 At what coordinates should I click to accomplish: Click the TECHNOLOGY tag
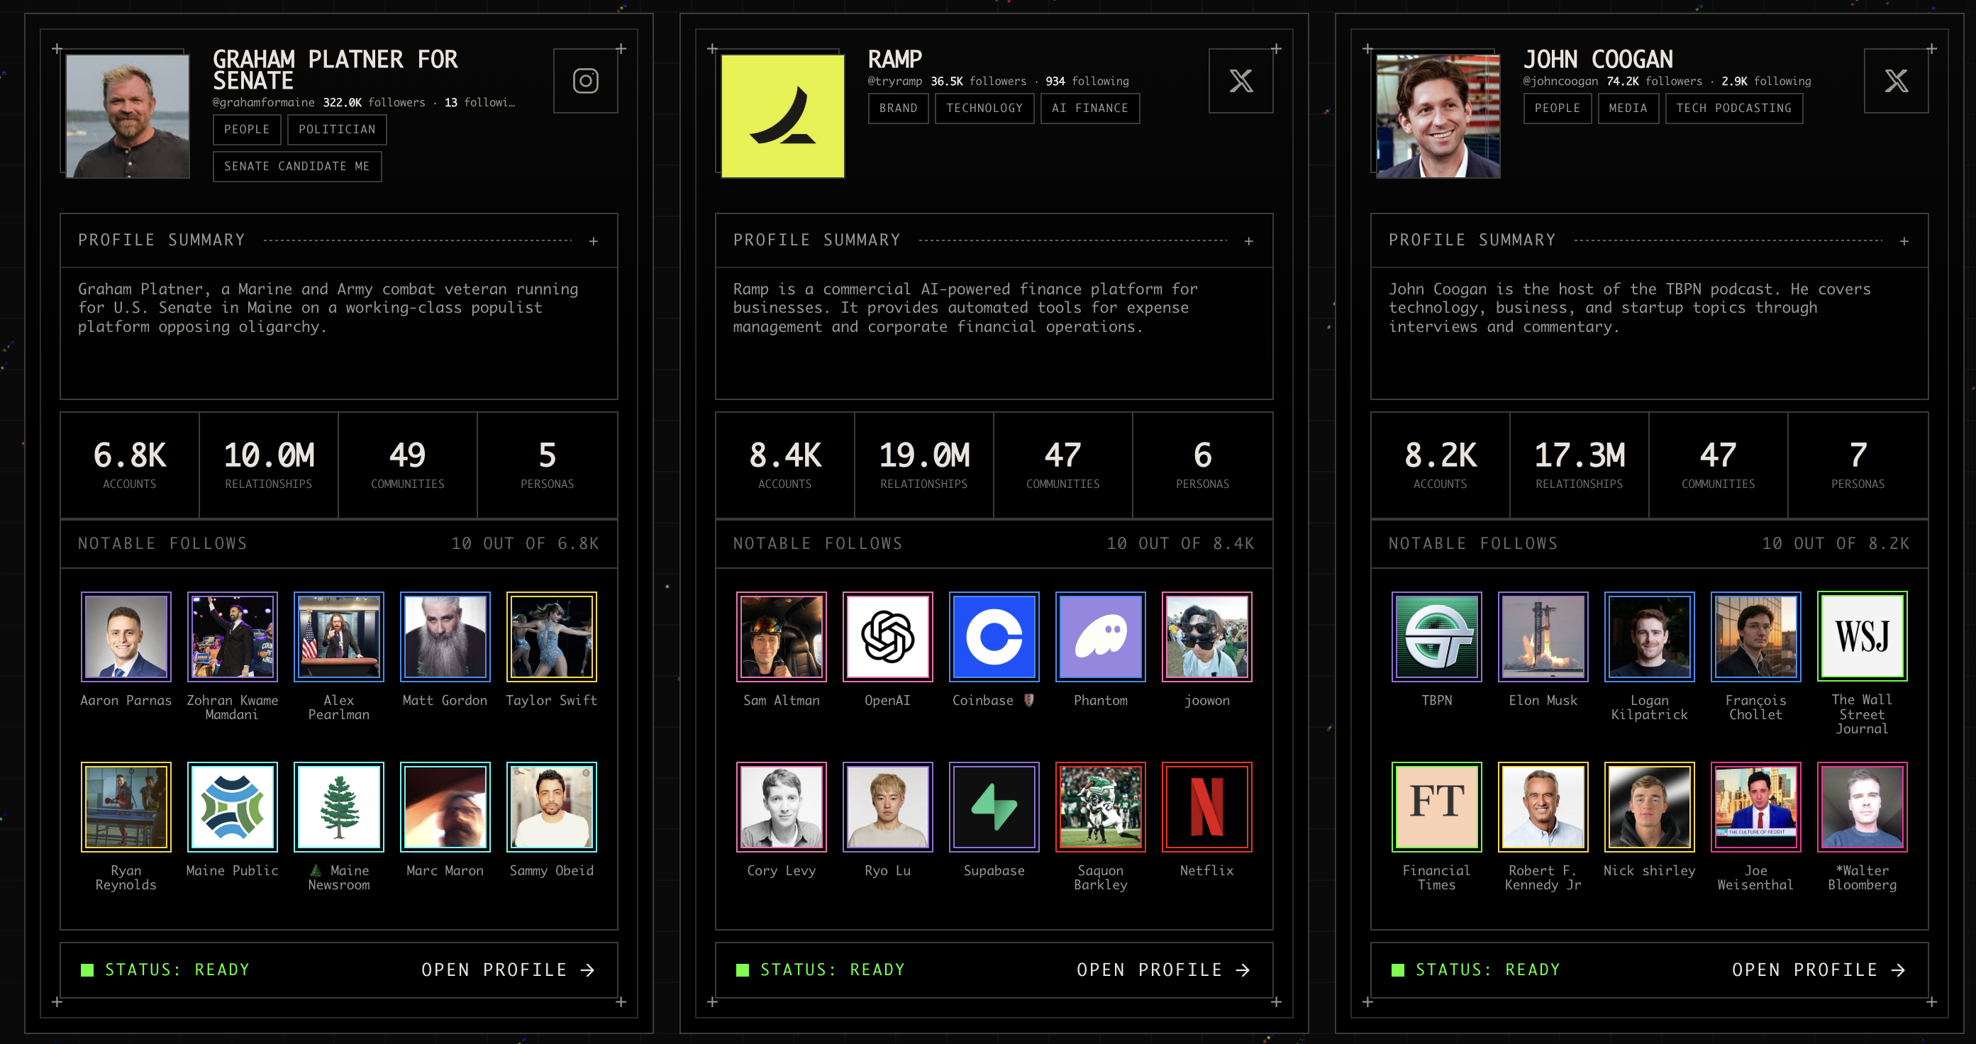point(984,108)
